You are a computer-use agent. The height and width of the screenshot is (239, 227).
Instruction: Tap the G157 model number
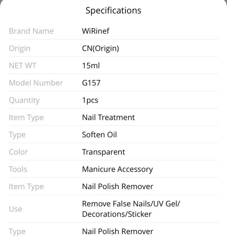coord(91,83)
